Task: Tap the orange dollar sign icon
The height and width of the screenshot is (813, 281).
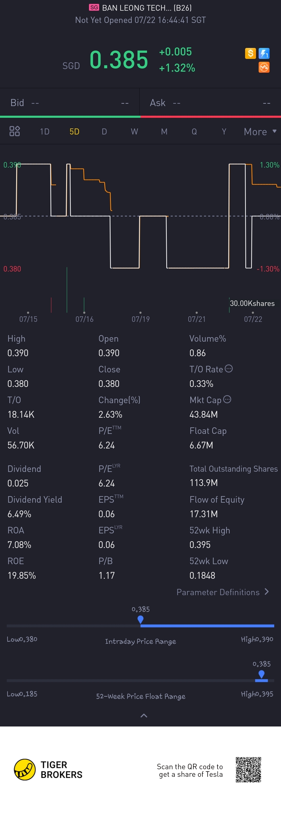Action: coord(250,53)
